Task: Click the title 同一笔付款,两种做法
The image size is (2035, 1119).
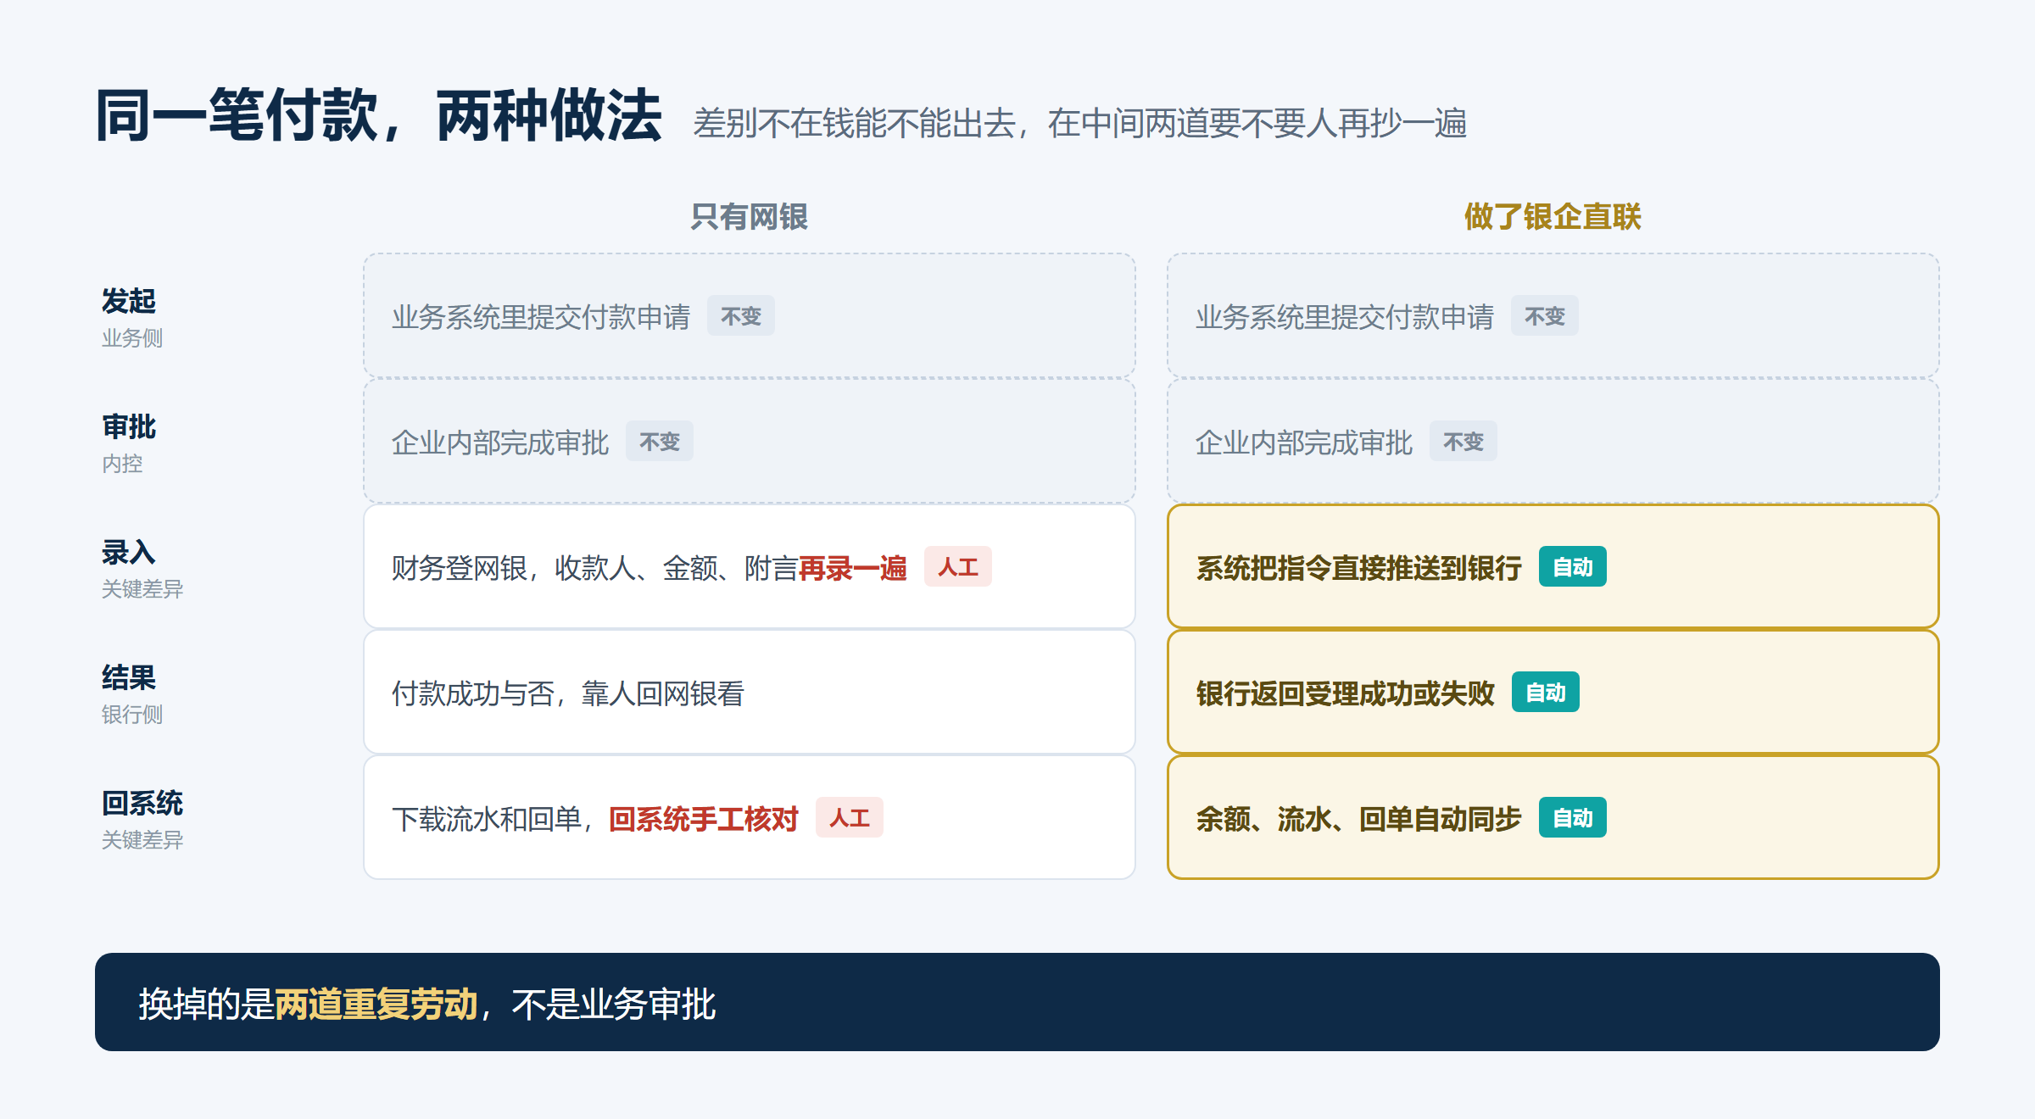Action: click(x=378, y=116)
